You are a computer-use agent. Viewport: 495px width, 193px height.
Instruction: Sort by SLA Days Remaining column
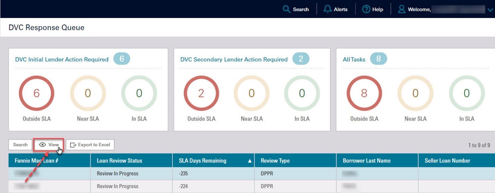(x=214, y=161)
